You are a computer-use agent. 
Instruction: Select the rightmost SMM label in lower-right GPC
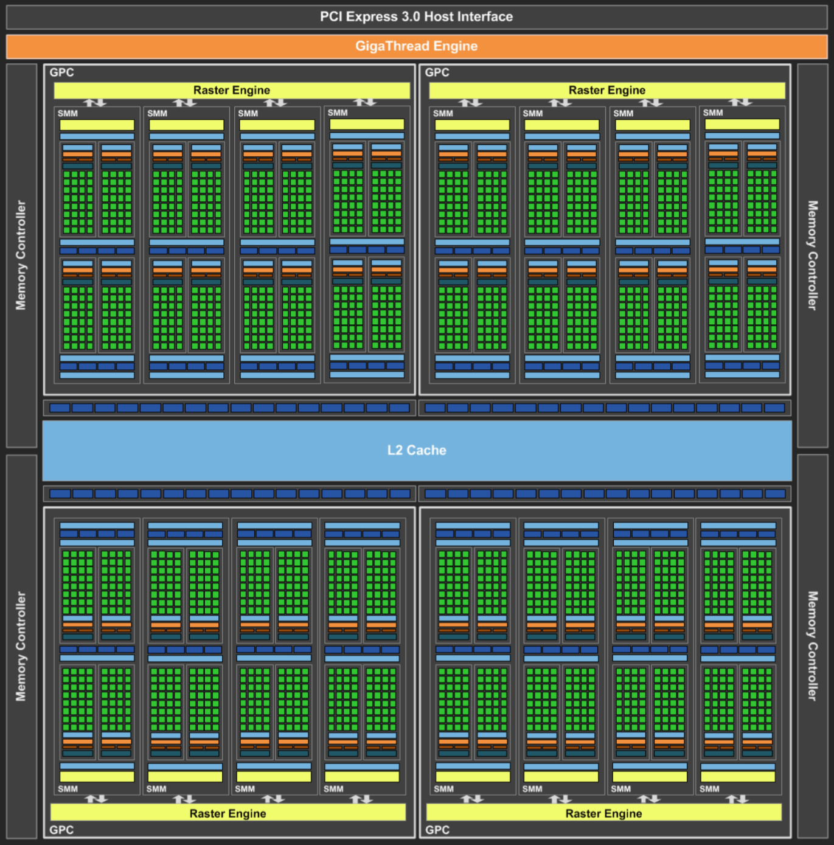[709, 789]
